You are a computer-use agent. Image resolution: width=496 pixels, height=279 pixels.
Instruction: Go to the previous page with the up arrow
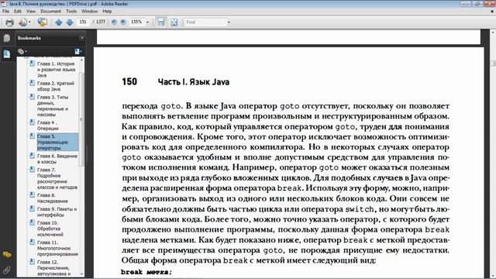pos(59,22)
